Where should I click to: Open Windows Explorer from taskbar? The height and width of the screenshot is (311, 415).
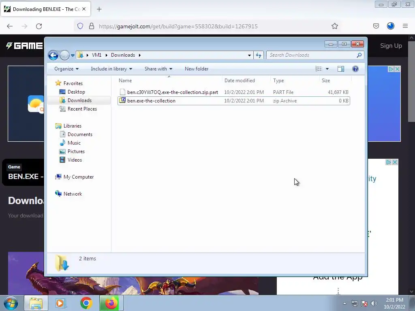[x=36, y=303]
